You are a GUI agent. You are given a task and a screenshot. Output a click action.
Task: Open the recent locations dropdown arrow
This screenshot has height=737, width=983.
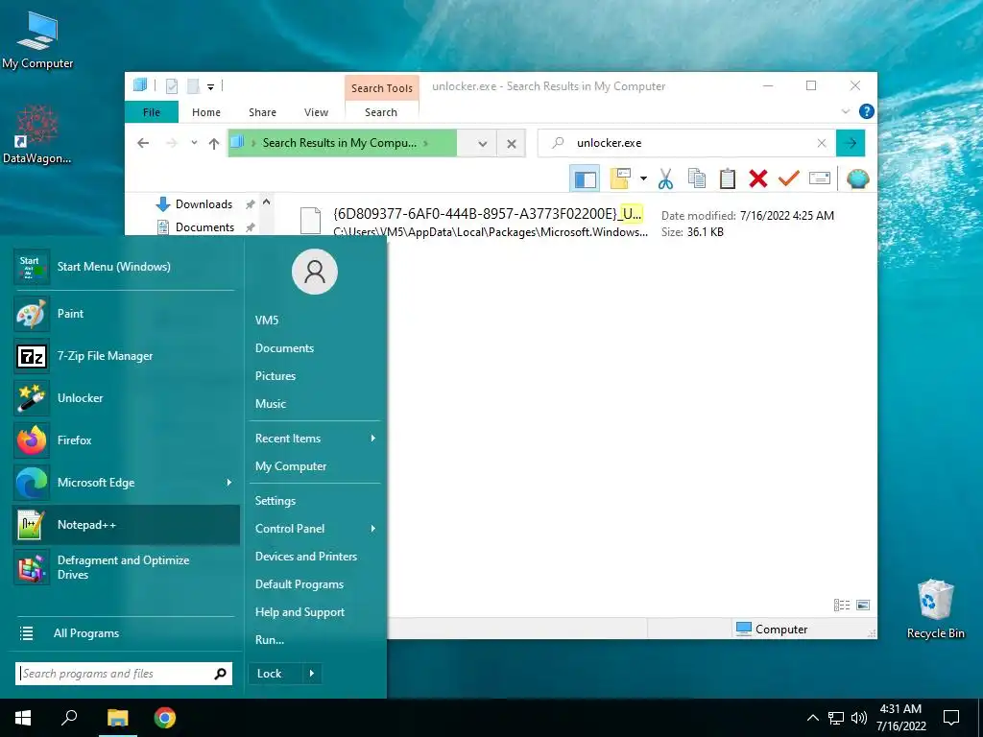click(x=194, y=143)
